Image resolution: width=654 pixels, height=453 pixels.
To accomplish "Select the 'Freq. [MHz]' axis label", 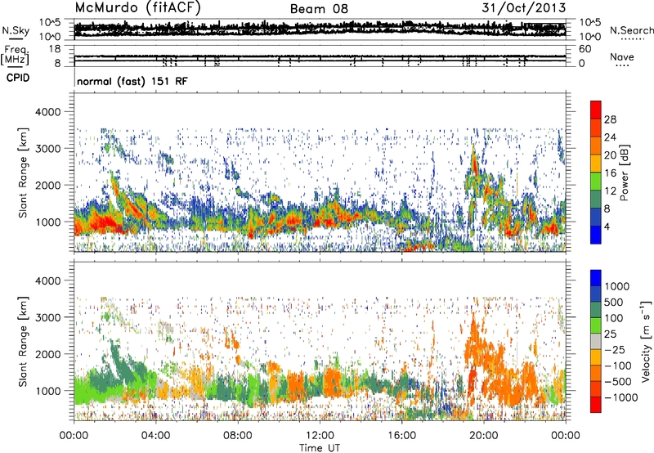I will [x=15, y=56].
